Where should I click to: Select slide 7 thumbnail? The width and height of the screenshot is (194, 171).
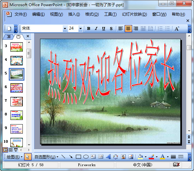tap(17, 101)
